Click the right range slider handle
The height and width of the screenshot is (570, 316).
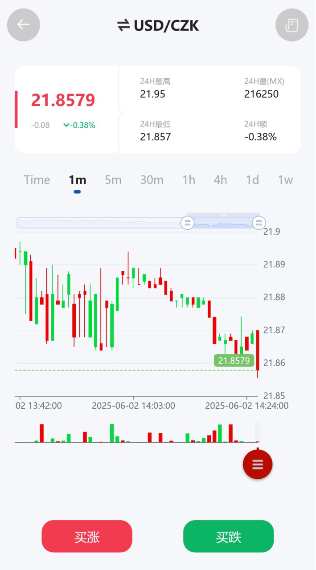pyautogui.click(x=259, y=223)
